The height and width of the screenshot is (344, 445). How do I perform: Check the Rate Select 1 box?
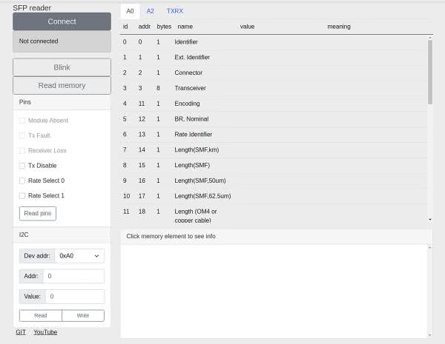[22, 195]
